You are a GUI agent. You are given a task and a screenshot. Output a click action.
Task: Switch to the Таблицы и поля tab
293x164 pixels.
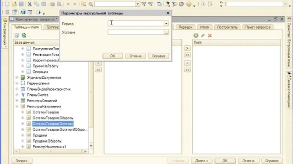(27, 27)
